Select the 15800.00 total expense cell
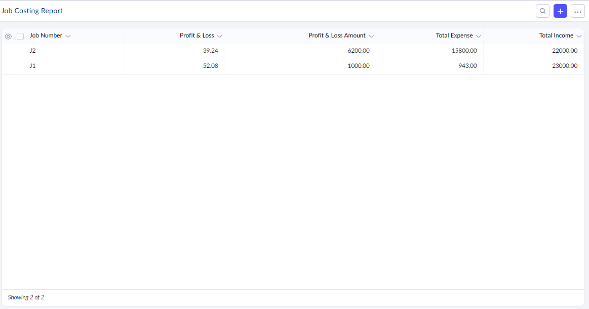The image size is (589, 309). [464, 51]
